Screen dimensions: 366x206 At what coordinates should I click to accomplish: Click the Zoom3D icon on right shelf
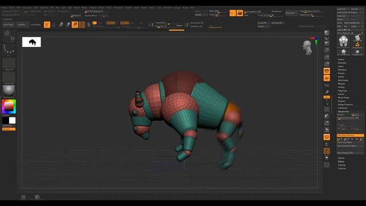pyautogui.click(x=327, y=123)
